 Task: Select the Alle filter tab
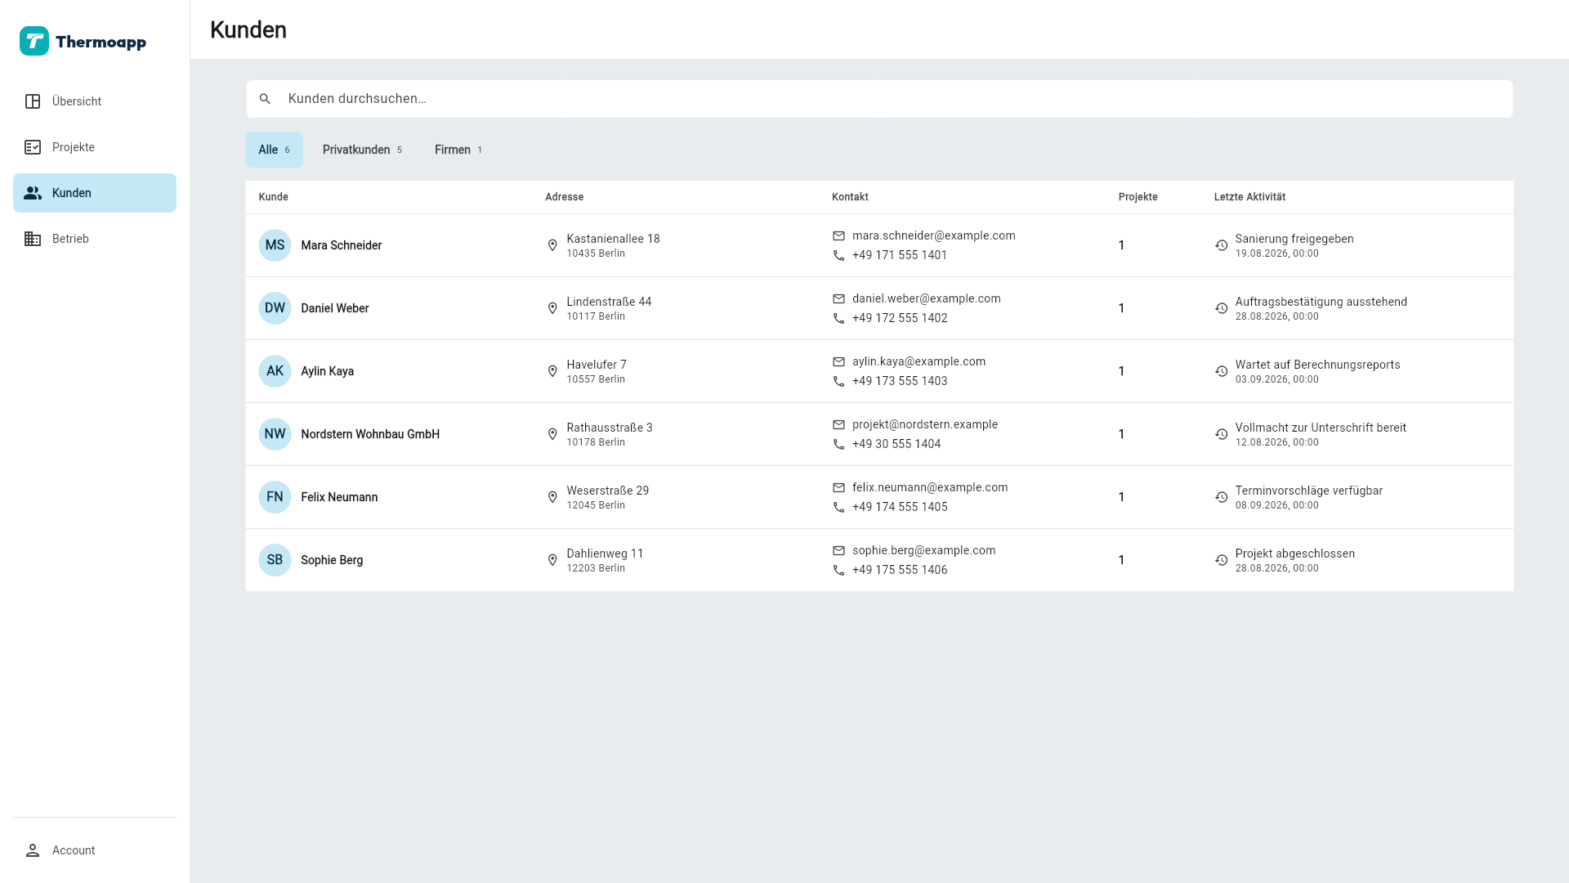275,150
